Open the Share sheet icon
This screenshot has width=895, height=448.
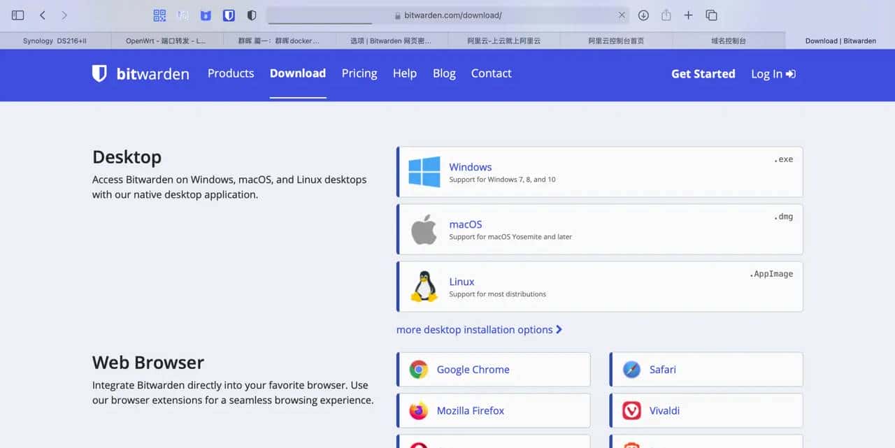(666, 15)
